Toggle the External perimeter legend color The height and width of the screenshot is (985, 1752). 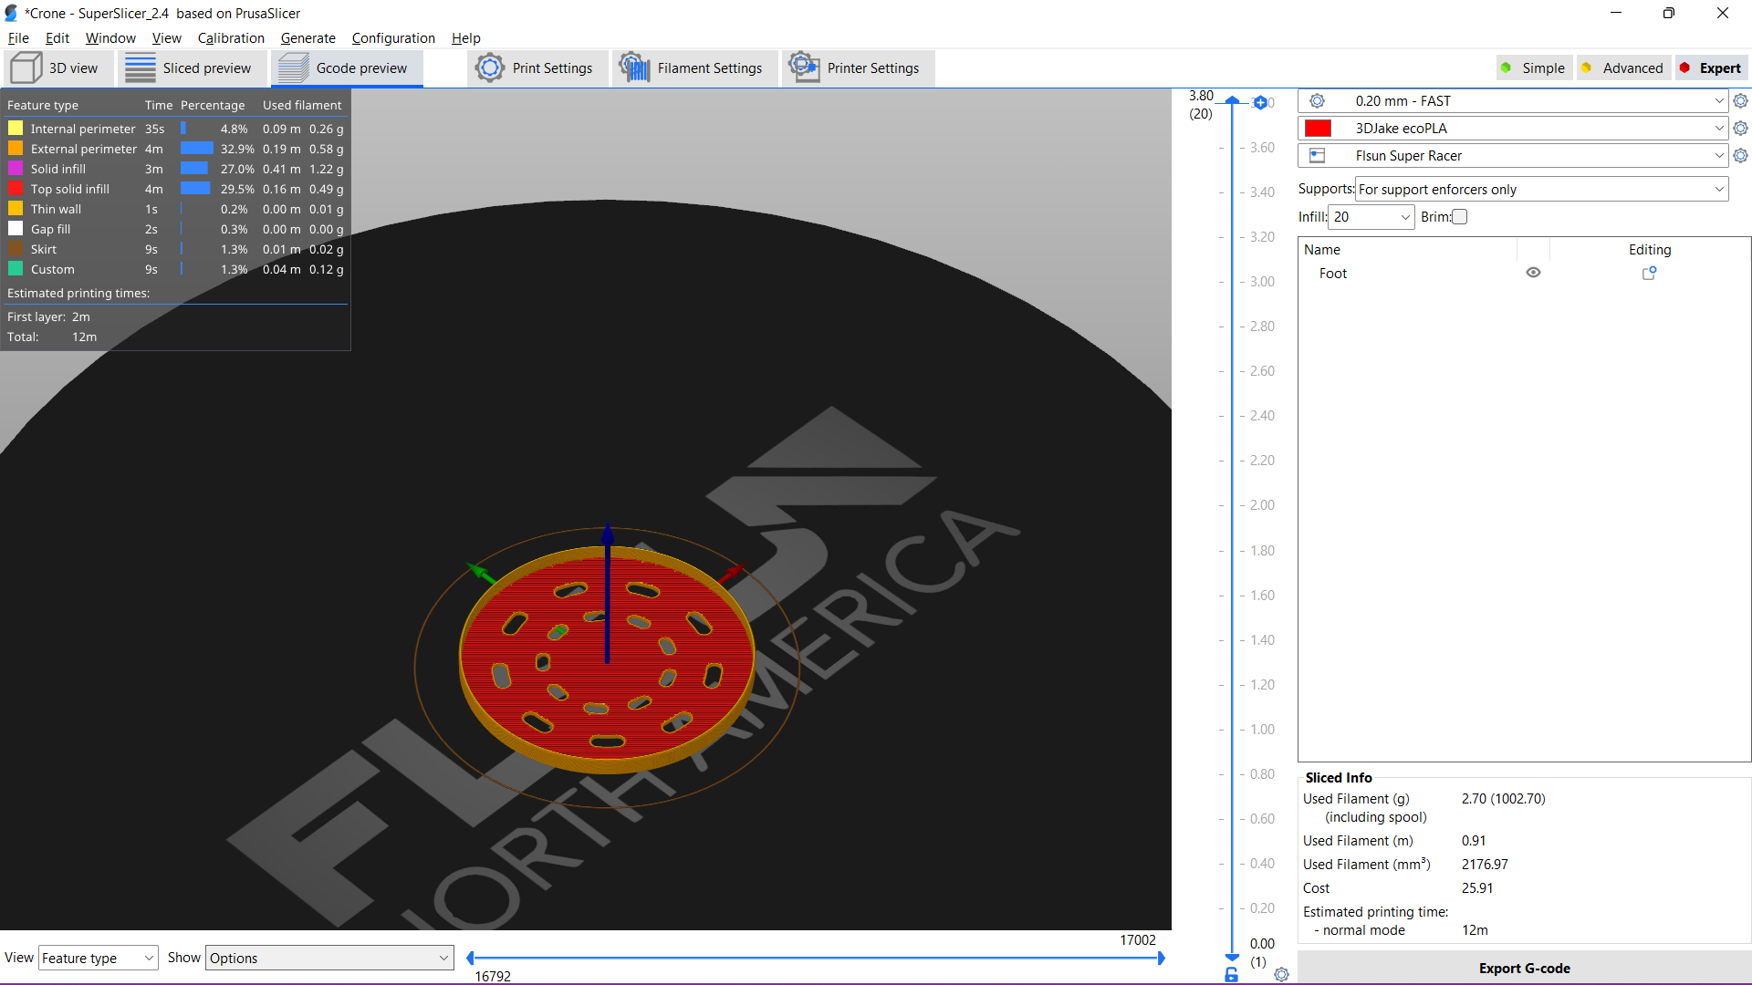[16, 148]
